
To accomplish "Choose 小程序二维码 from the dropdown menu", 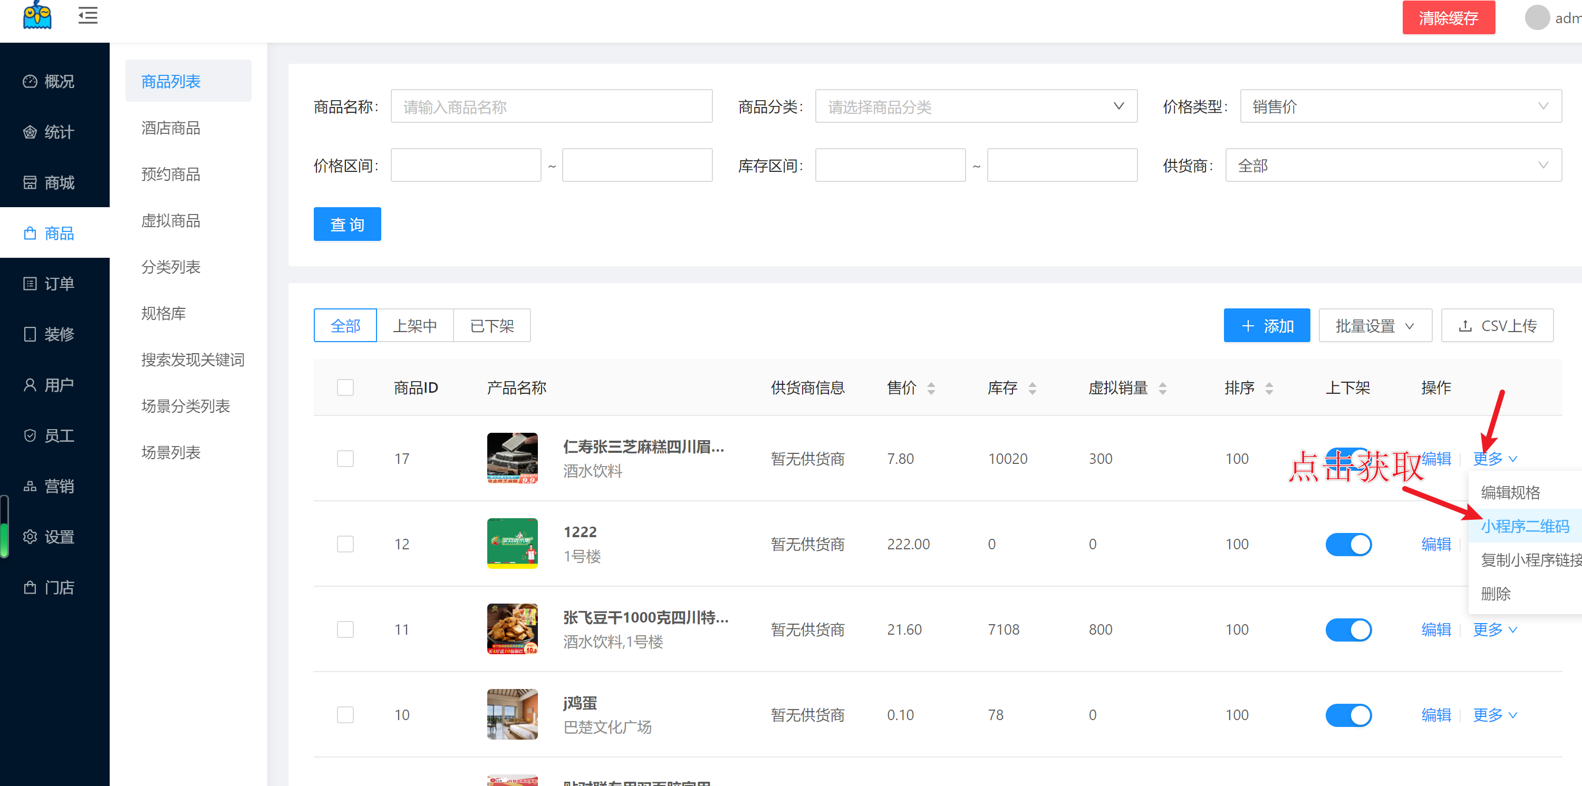I will pos(1525,526).
